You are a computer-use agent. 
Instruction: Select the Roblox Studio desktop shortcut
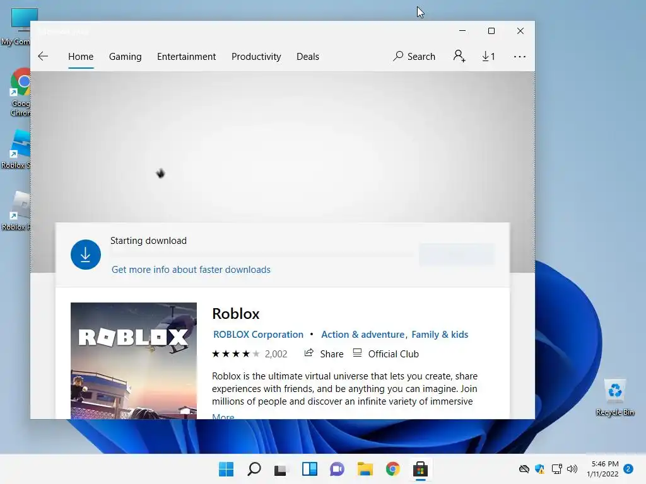click(16, 149)
